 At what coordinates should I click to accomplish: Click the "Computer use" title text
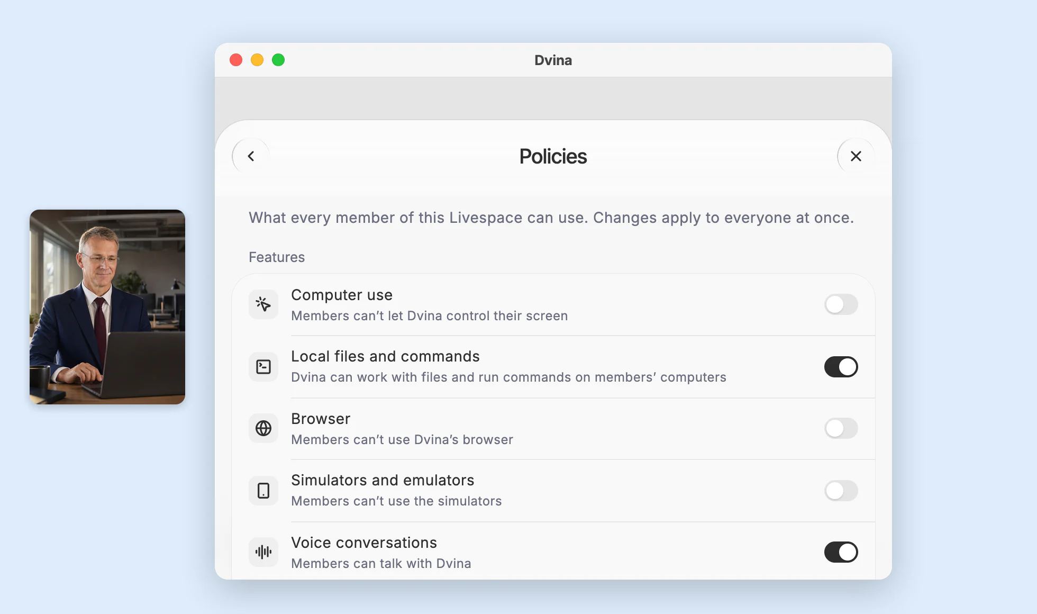coord(342,295)
